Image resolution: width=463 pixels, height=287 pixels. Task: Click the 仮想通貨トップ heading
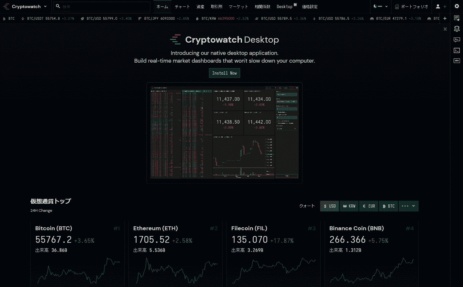51,201
